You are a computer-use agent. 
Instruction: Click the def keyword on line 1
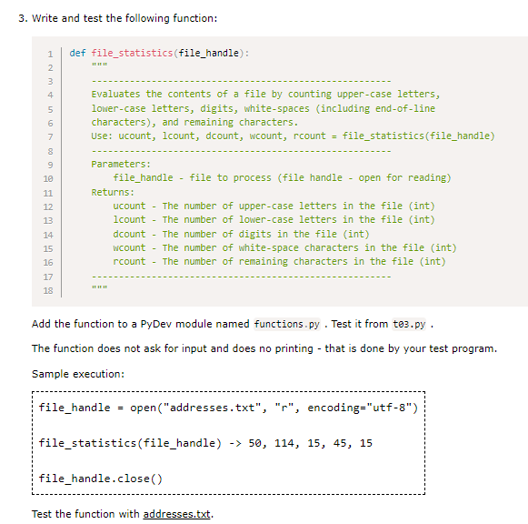[77, 53]
